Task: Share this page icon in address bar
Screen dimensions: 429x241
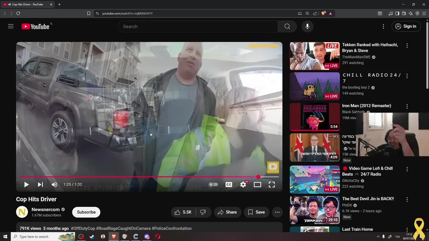Action: click(x=315, y=13)
